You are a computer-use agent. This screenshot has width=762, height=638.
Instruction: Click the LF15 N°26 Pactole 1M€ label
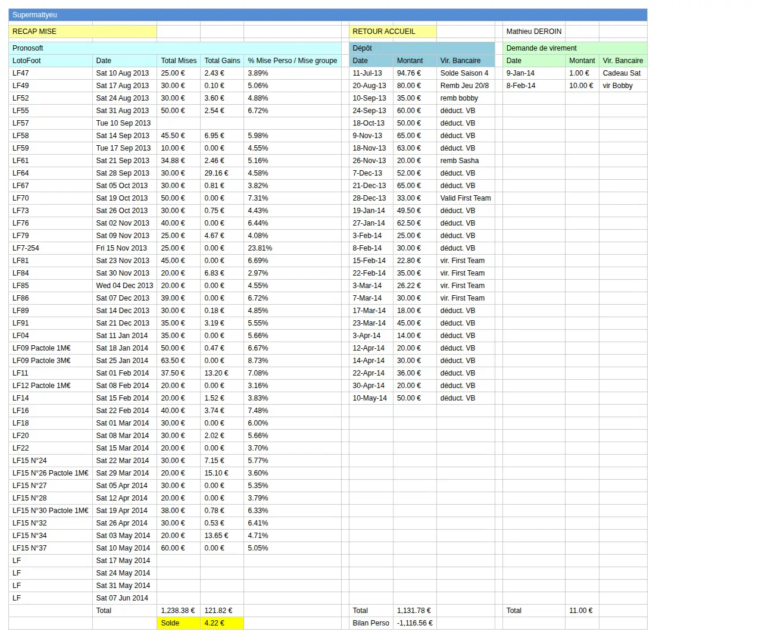coord(51,473)
